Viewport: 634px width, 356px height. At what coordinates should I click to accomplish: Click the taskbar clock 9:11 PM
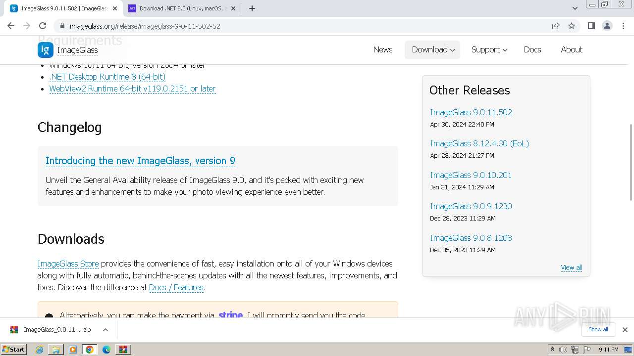click(x=609, y=350)
